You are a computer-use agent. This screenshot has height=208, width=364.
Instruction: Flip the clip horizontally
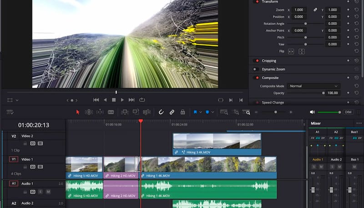click(x=291, y=51)
